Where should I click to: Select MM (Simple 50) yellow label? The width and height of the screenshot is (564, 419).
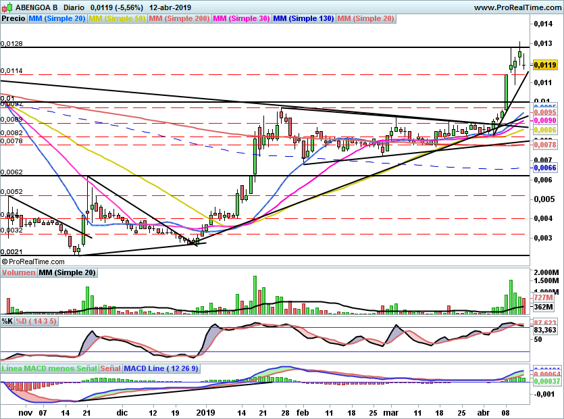[x=117, y=18]
